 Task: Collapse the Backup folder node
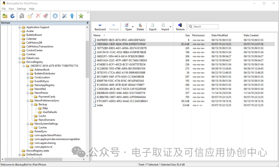[x=32, y=105]
